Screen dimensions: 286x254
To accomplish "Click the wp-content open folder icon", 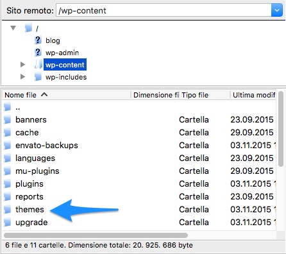I will click(x=38, y=65).
